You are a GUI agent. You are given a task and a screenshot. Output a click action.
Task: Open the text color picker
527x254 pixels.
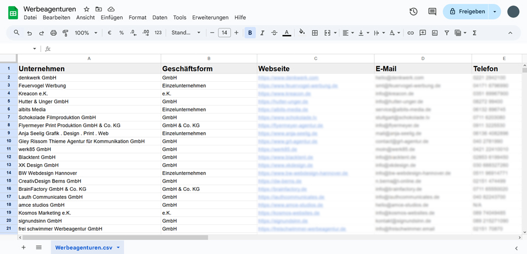click(x=287, y=33)
